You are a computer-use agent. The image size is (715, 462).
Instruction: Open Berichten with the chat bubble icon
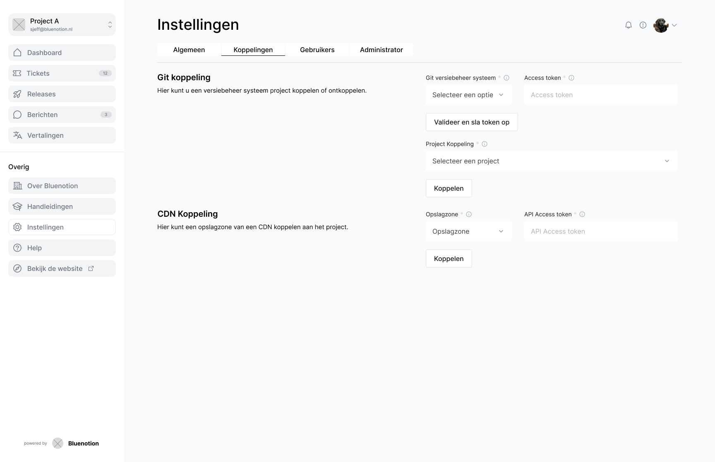[x=17, y=115]
